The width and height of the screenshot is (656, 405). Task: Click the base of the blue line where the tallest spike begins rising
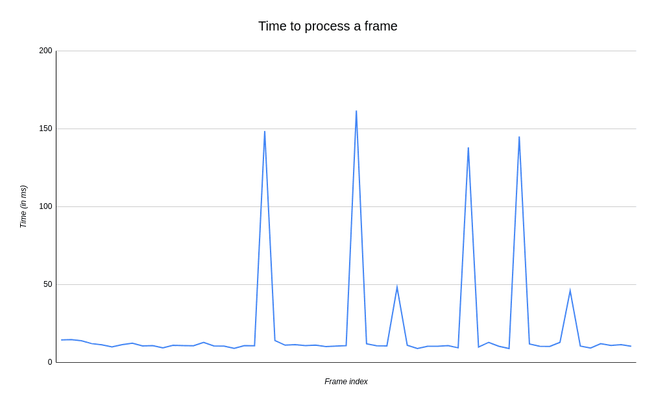tap(346, 345)
